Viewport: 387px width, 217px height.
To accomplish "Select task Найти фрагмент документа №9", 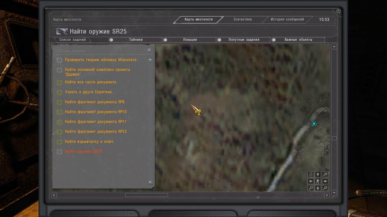I will click(94, 102).
